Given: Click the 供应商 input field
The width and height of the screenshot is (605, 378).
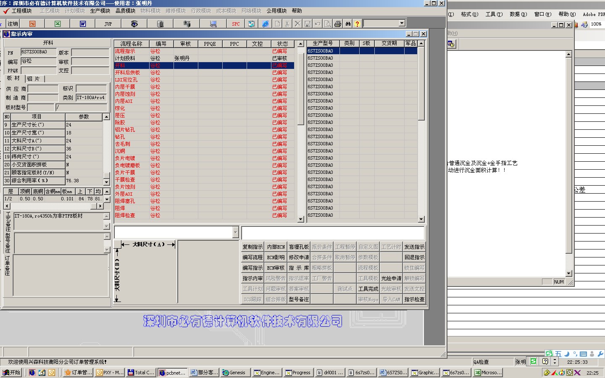Looking at the screenshot, I should [x=43, y=89].
